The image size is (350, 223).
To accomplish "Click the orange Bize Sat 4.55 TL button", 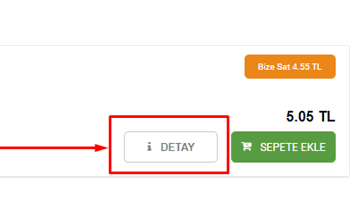I will 290,66.
